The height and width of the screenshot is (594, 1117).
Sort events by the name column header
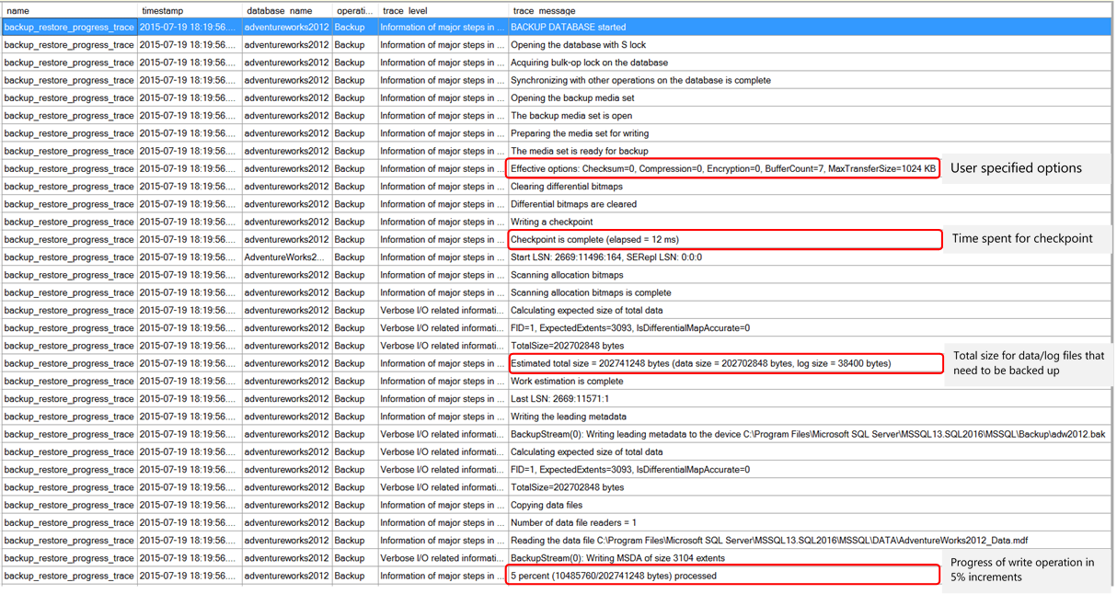click(x=28, y=11)
